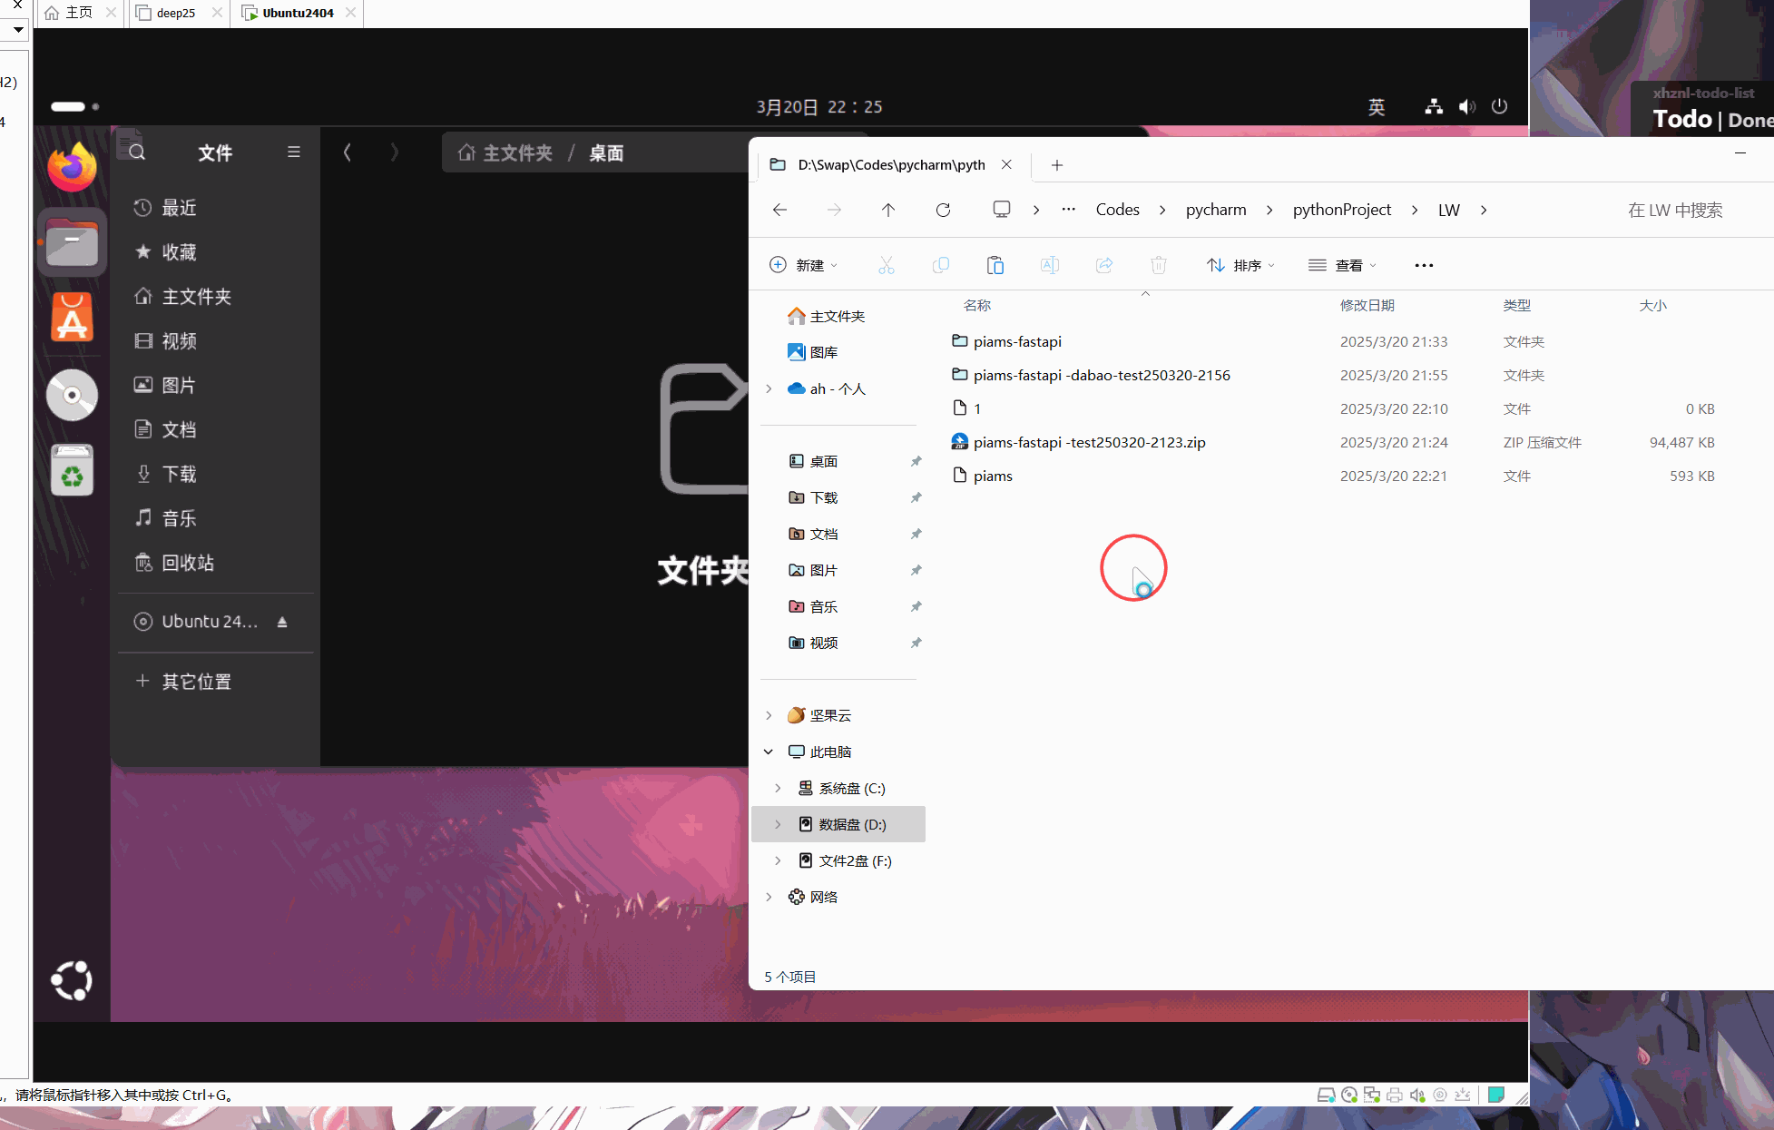Open the 查看 view dropdown

tap(1342, 265)
